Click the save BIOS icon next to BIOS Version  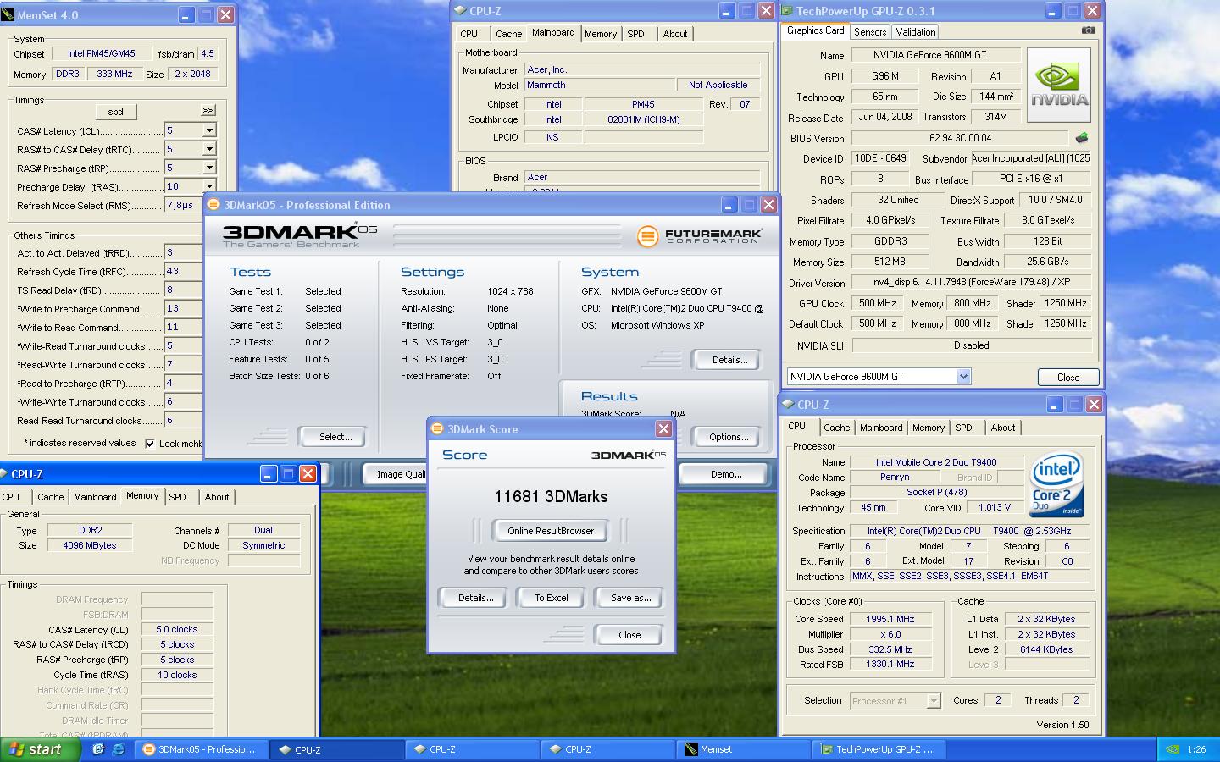click(x=1082, y=137)
